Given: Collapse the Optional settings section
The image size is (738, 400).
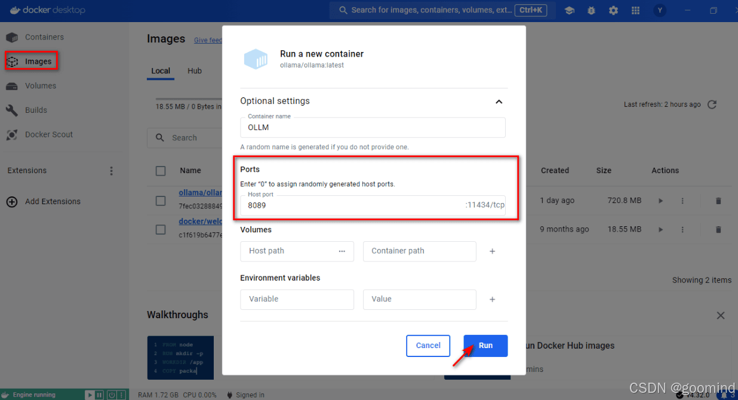Looking at the screenshot, I should point(499,101).
